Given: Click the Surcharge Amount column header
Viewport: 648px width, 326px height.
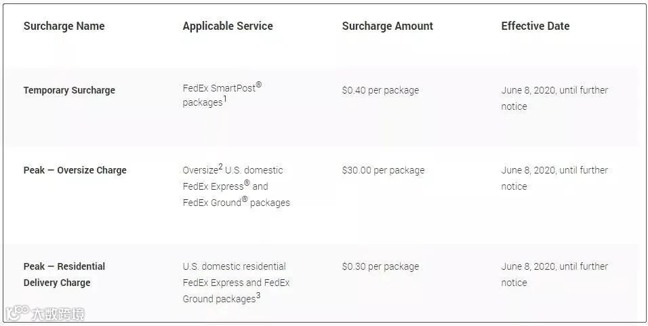Looking at the screenshot, I should pyautogui.click(x=387, y=26).
